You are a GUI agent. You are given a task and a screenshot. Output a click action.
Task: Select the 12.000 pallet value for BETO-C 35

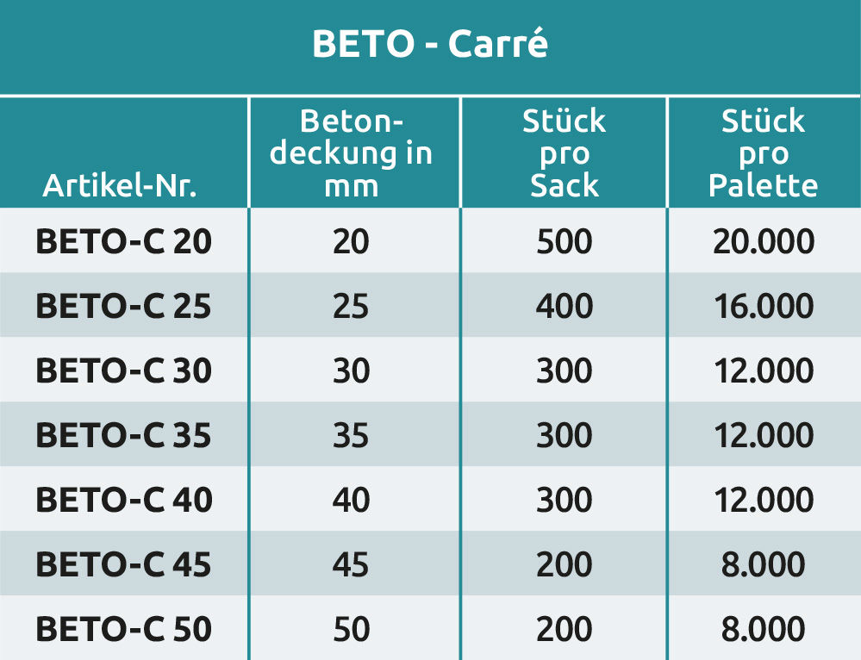point(763,435)
